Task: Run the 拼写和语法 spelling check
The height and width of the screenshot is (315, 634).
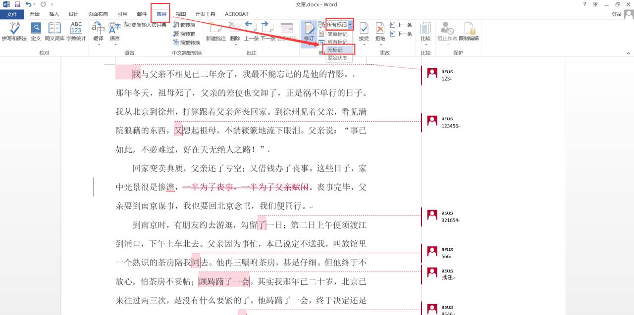Action: coord(14,32)
